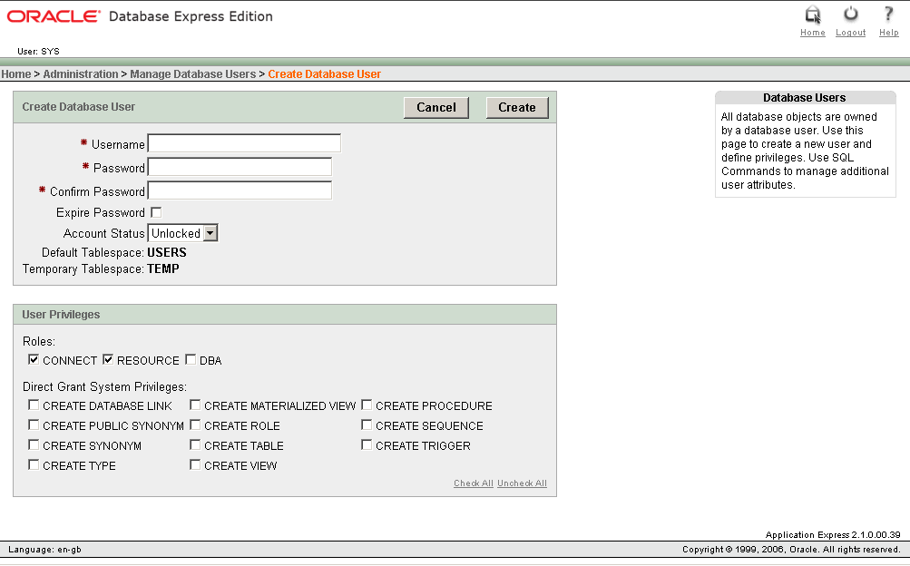Click the 'User Privileges' section heading
This screenshot has width=910, height=566.
(x=61, y=315)
